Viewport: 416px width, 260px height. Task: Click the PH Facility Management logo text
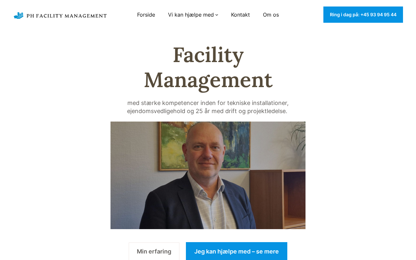coord(67,16)
